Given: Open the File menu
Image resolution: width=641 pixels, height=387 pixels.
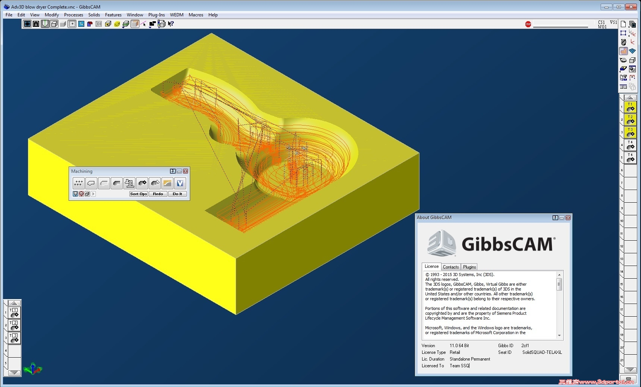Looking at the screenshot, I should (x=9, y=15).
